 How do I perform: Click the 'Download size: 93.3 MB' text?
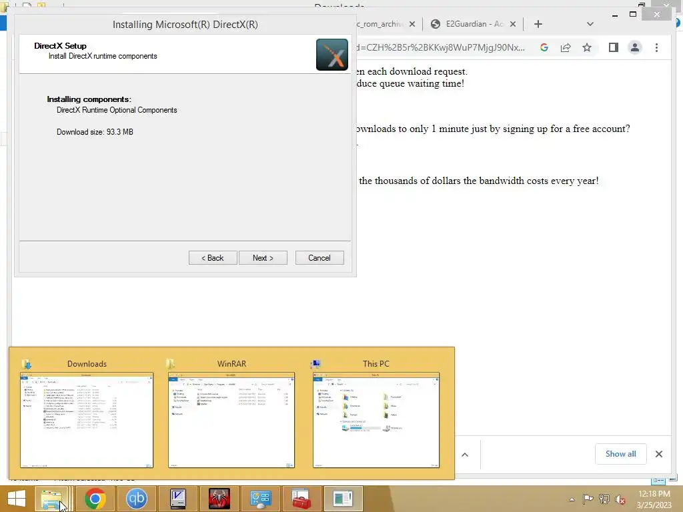pos(95,132)
